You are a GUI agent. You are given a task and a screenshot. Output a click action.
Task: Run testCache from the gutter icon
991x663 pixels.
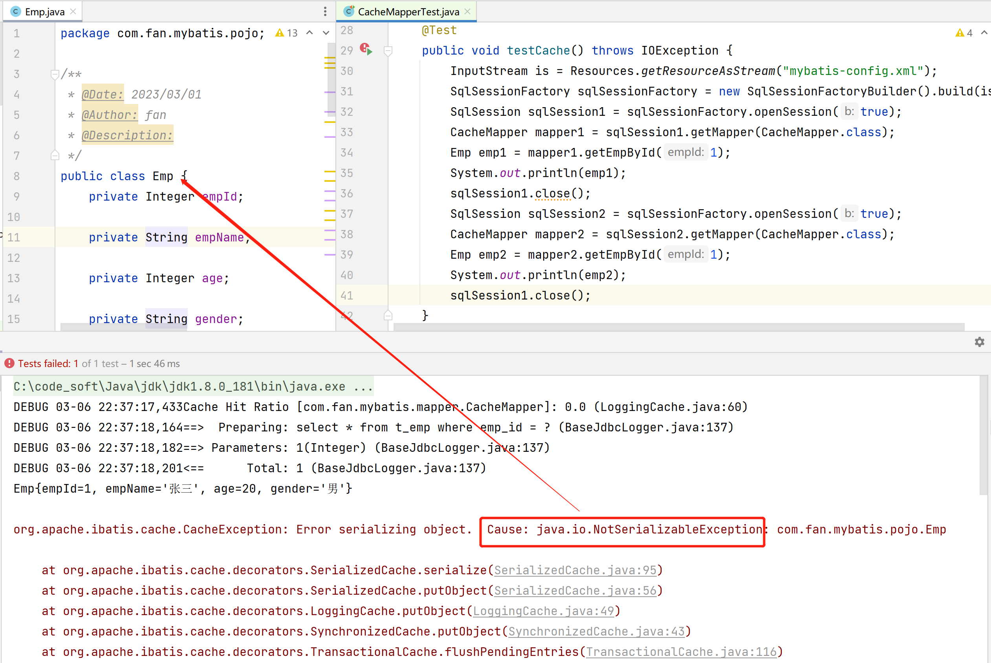pyautogui.click(x=366, y=49)
